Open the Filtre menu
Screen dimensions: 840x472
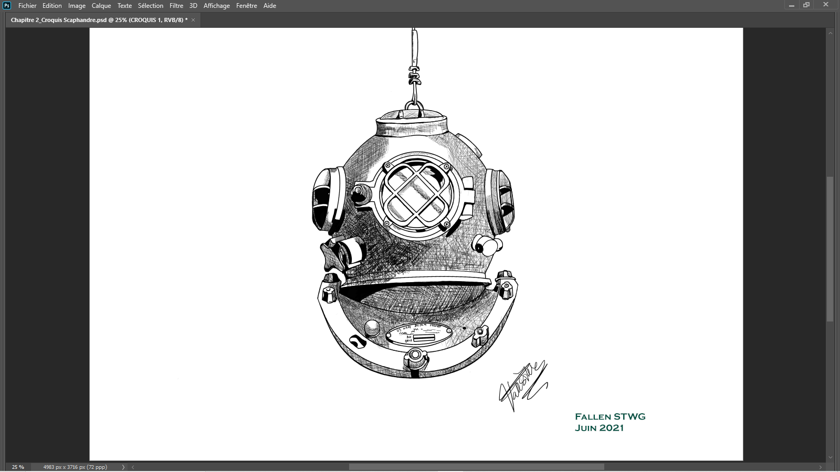pos(176,6)
